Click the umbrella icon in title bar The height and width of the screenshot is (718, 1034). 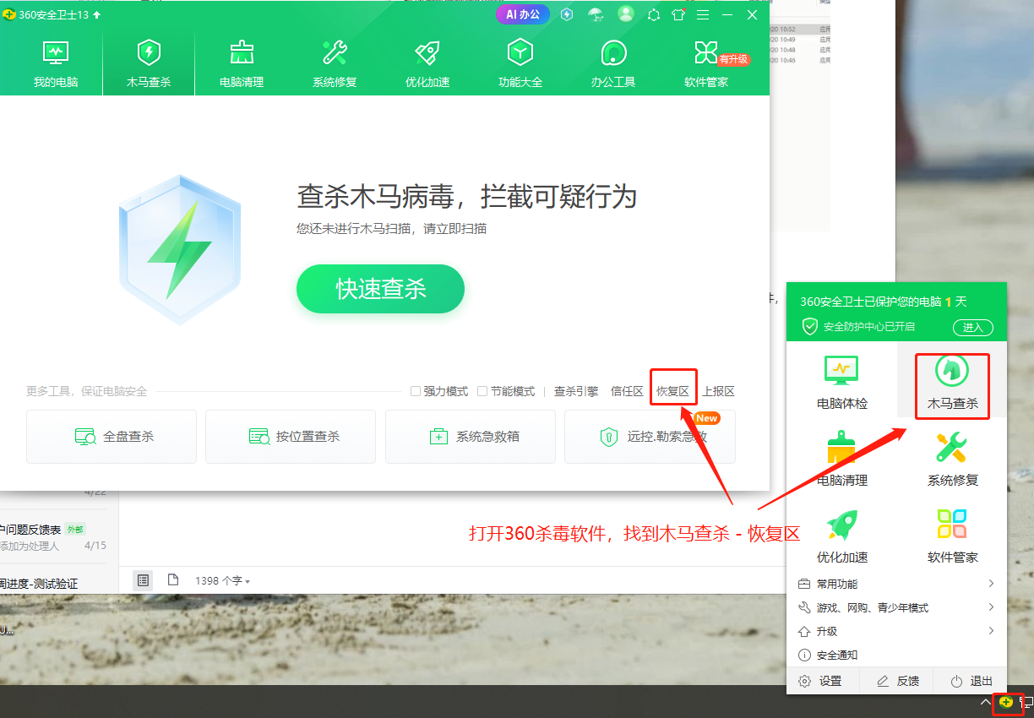tap(596, 14)
